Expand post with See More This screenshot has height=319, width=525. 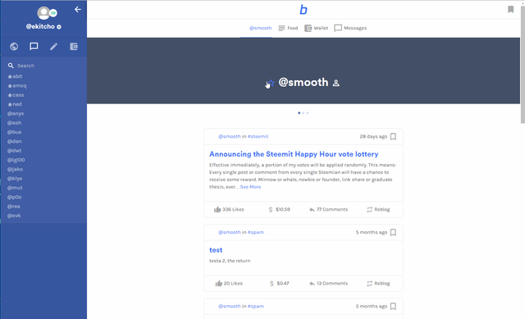(250, 187)
